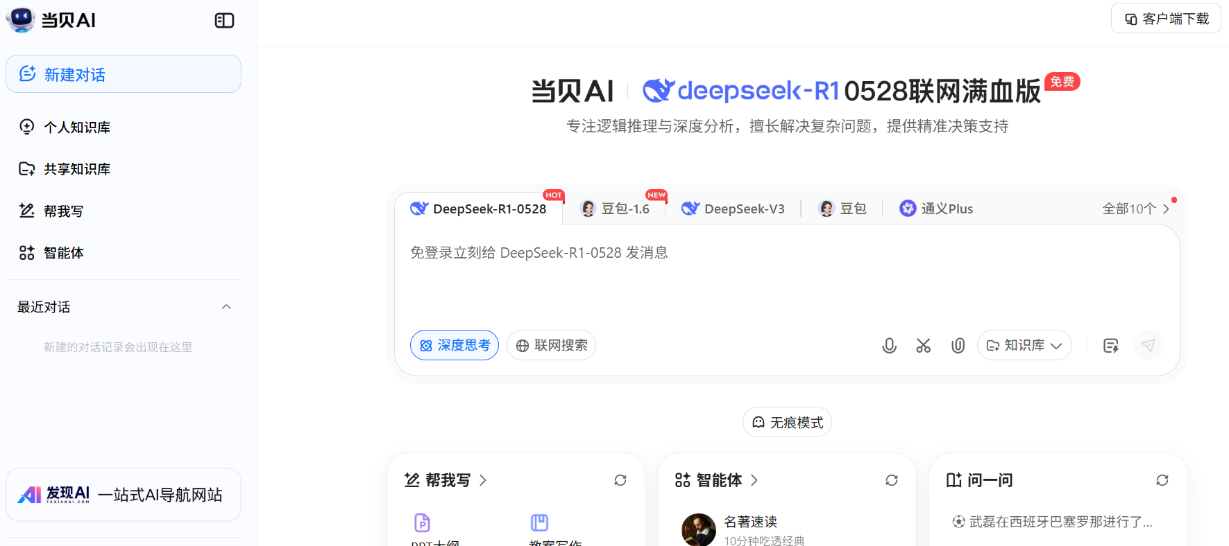Click the scissors screenshot icon
1229x546 pixels.
pos(923,346)
